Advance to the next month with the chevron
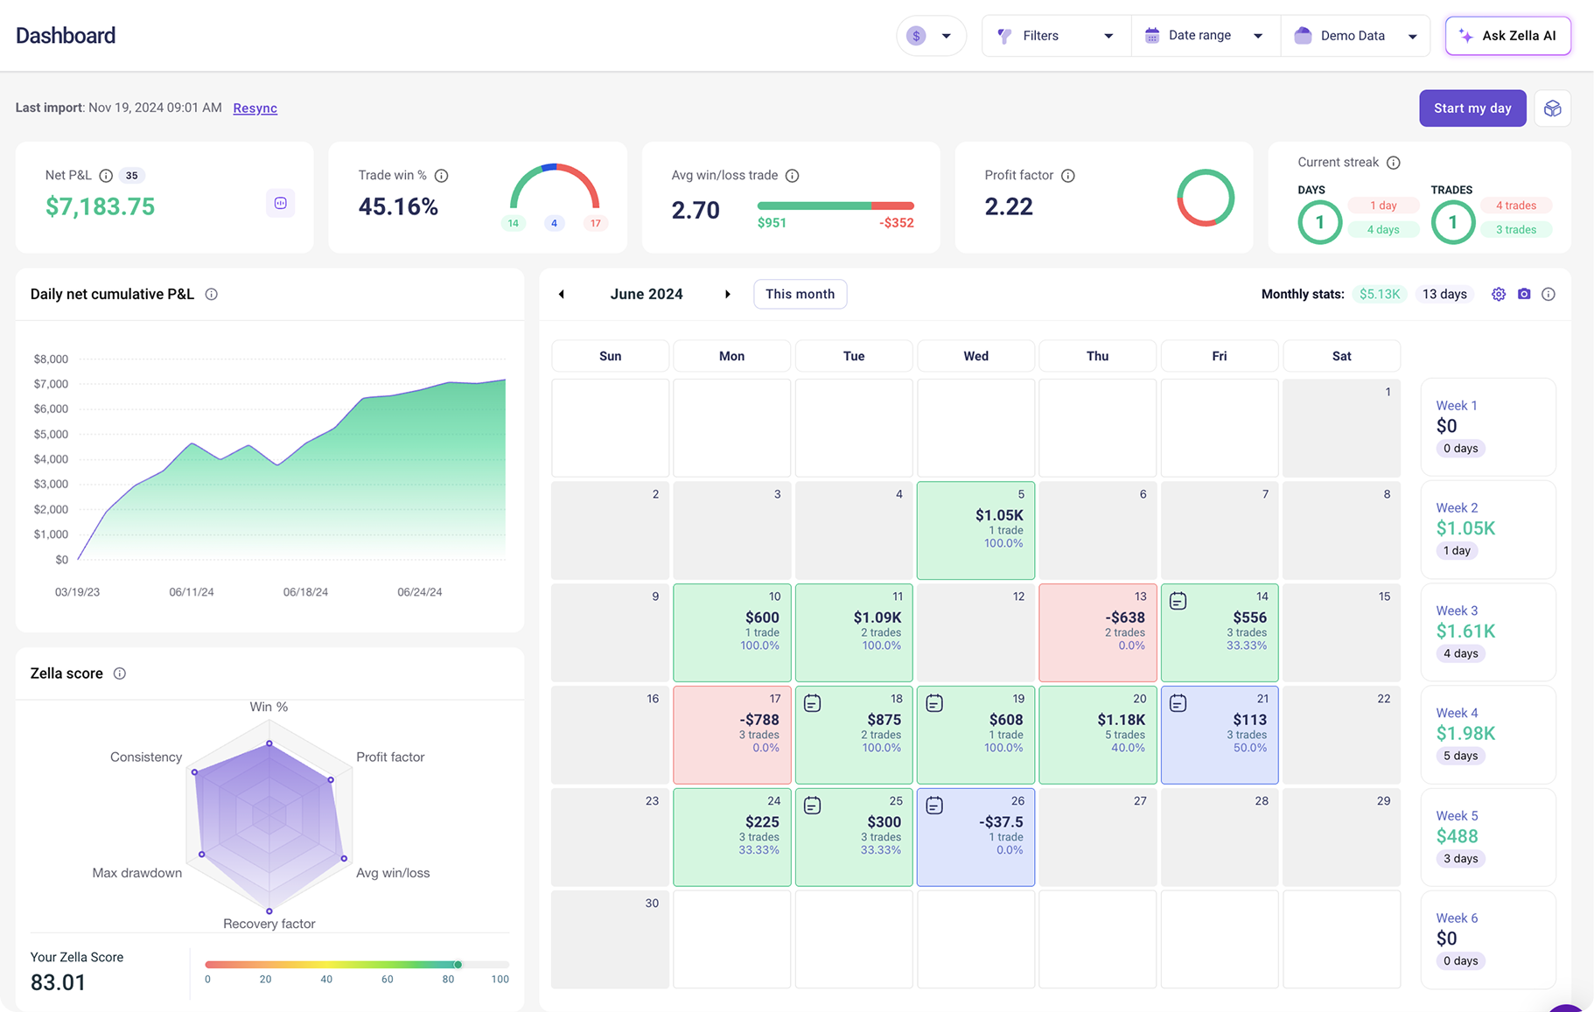Viewport: 1594px width, 1012px height. click(728, 294)
